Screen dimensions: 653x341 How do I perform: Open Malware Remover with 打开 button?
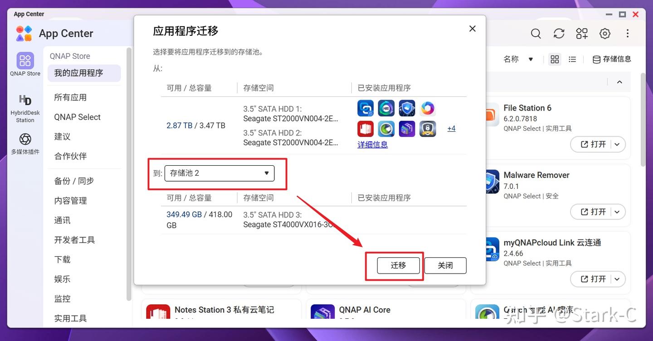click(594, 212)
